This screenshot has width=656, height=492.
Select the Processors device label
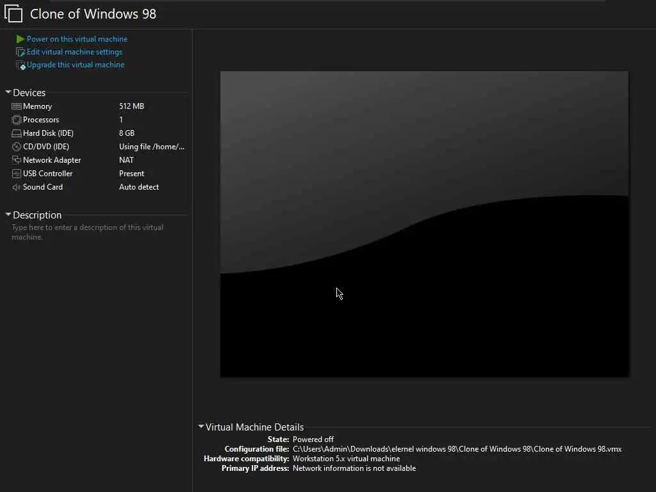tap(41, 120)
